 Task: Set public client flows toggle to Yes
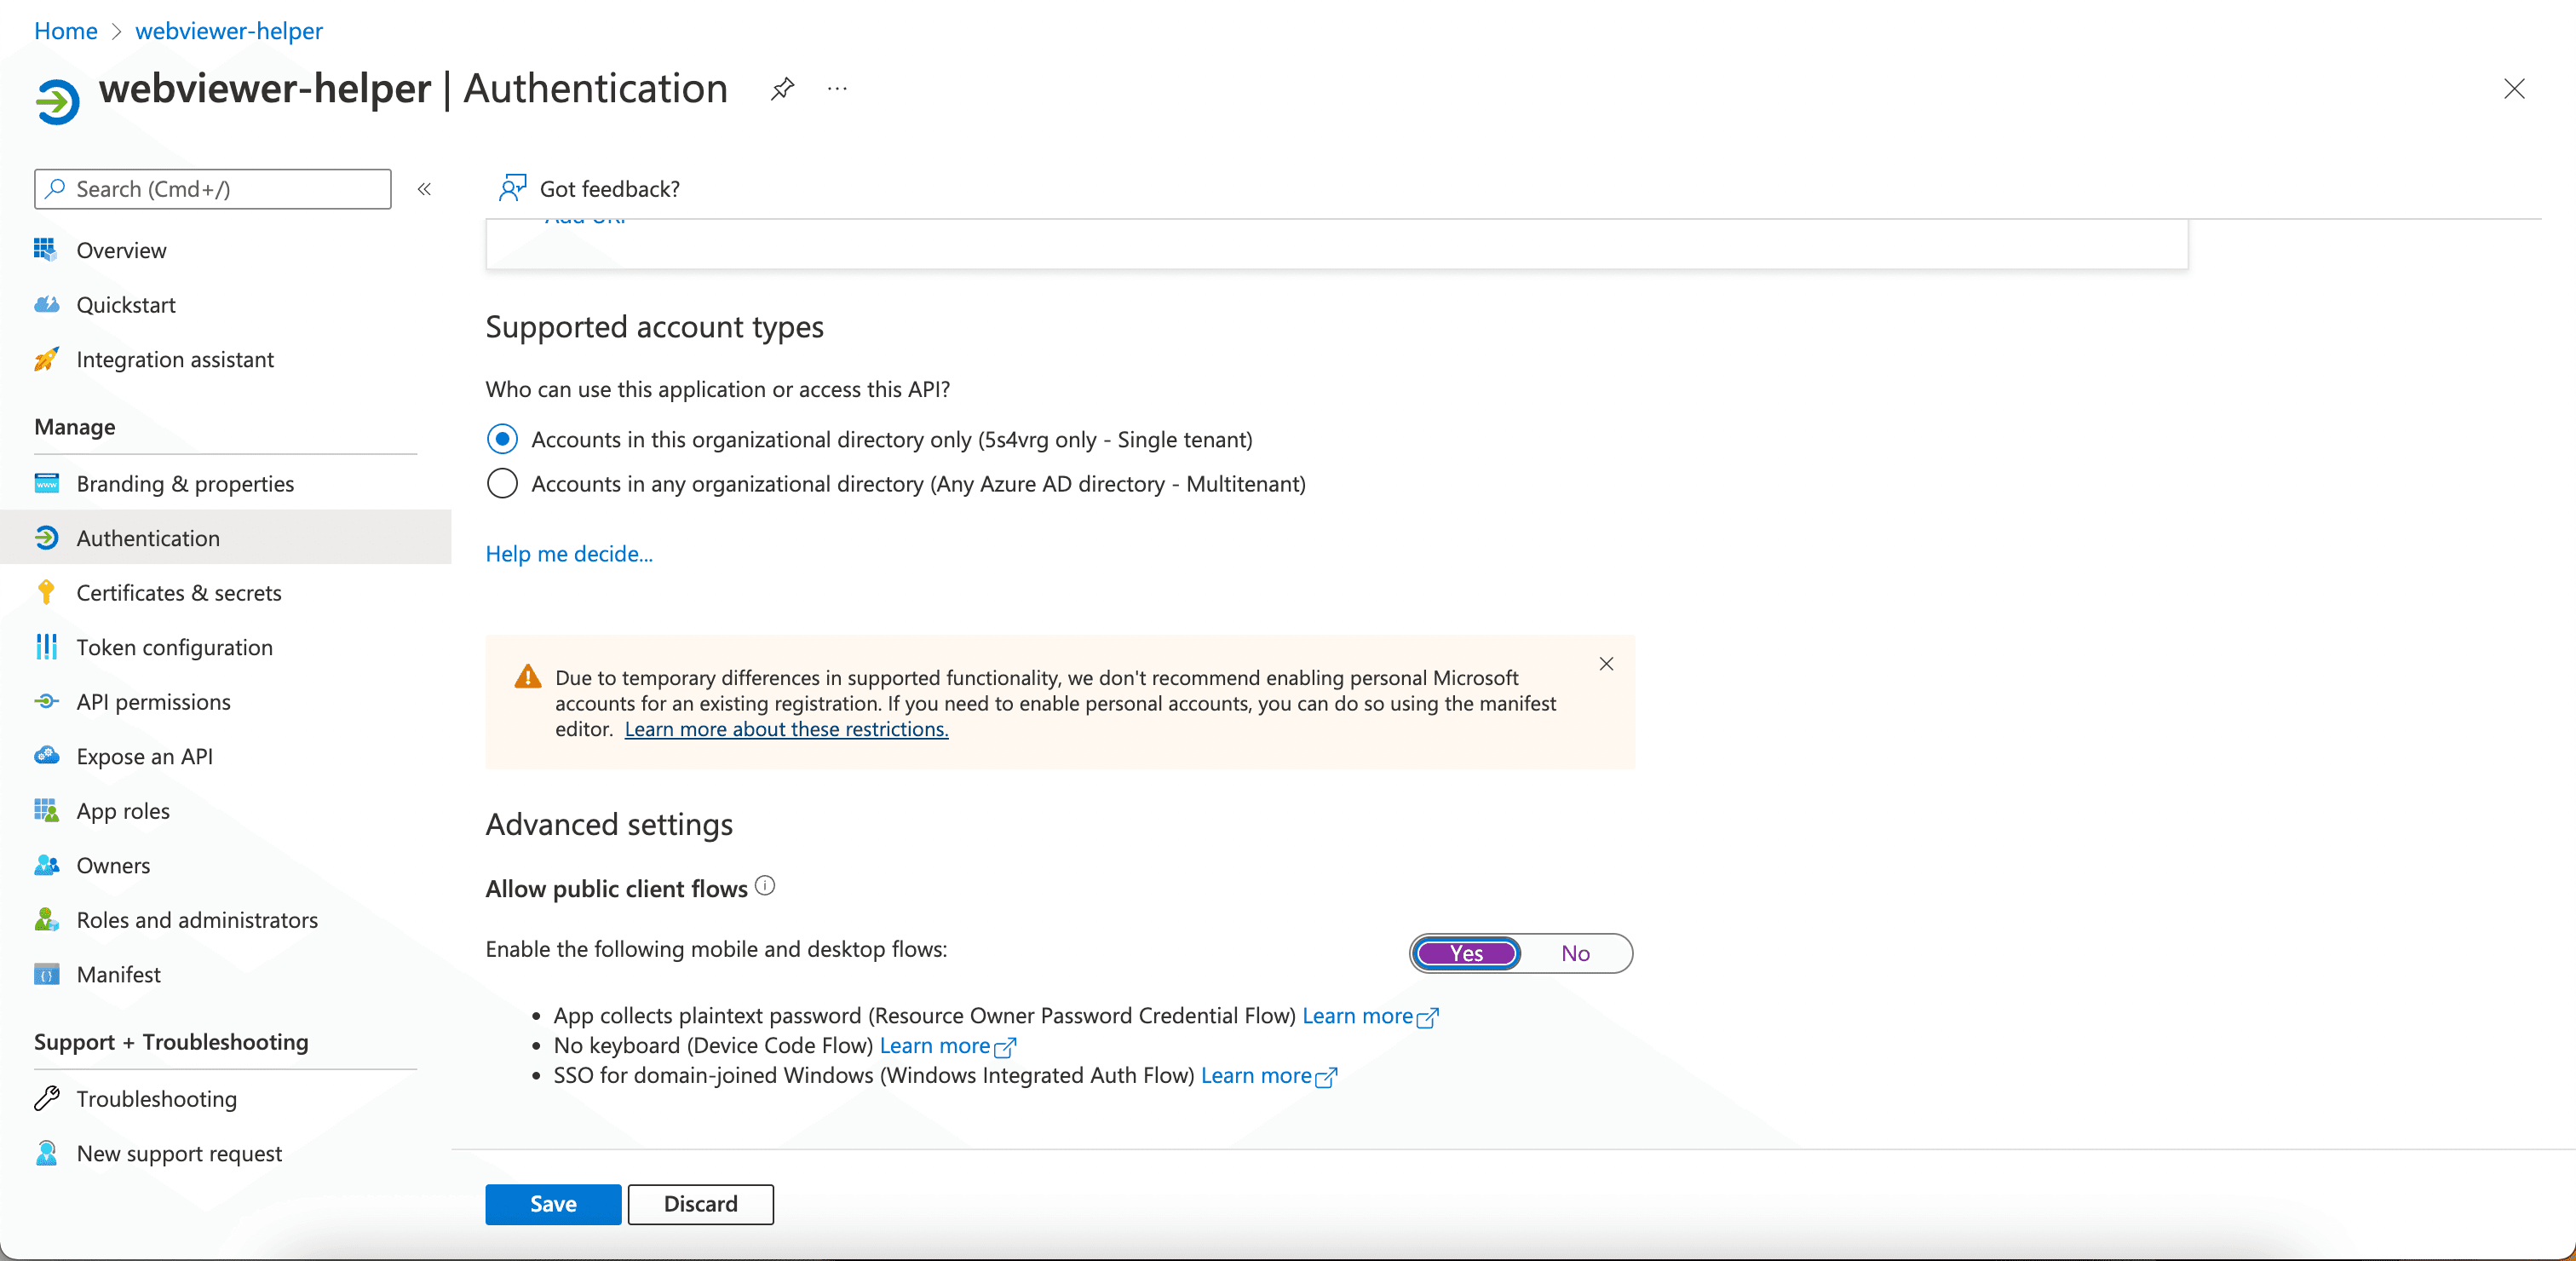[1467, 953]
